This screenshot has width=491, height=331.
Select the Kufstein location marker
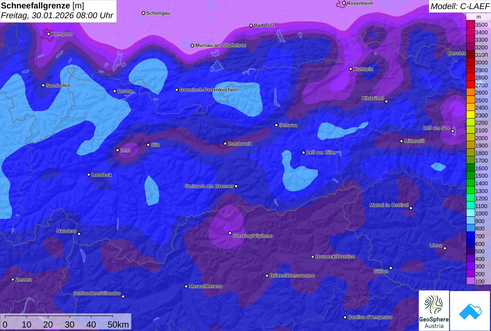pyautogui.click(x=351, y=69)
